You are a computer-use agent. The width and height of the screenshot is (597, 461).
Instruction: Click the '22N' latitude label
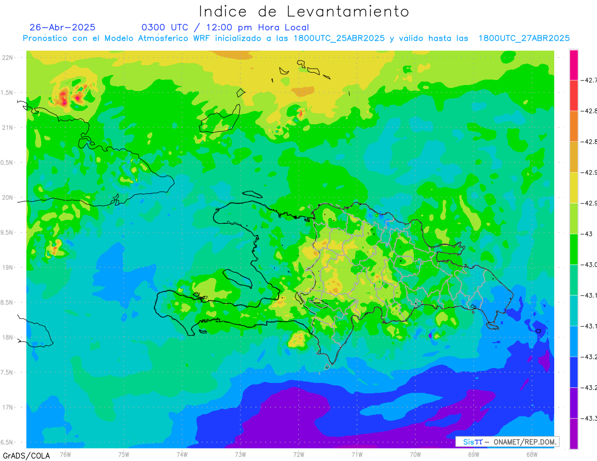point(8,57)
